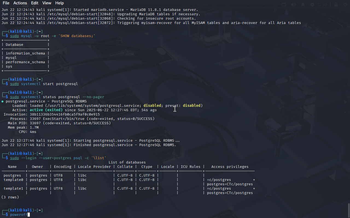The height and width of the screenshot is (218, 350).
Task: Click 'postgresql.service - PostgreSQL RDBMS' status title
Action: coord(46,101)
